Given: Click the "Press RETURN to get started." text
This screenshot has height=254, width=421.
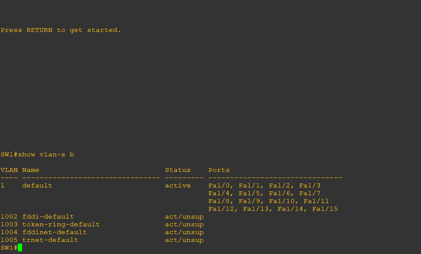Looking at the screenshot, I should [61, 30].
